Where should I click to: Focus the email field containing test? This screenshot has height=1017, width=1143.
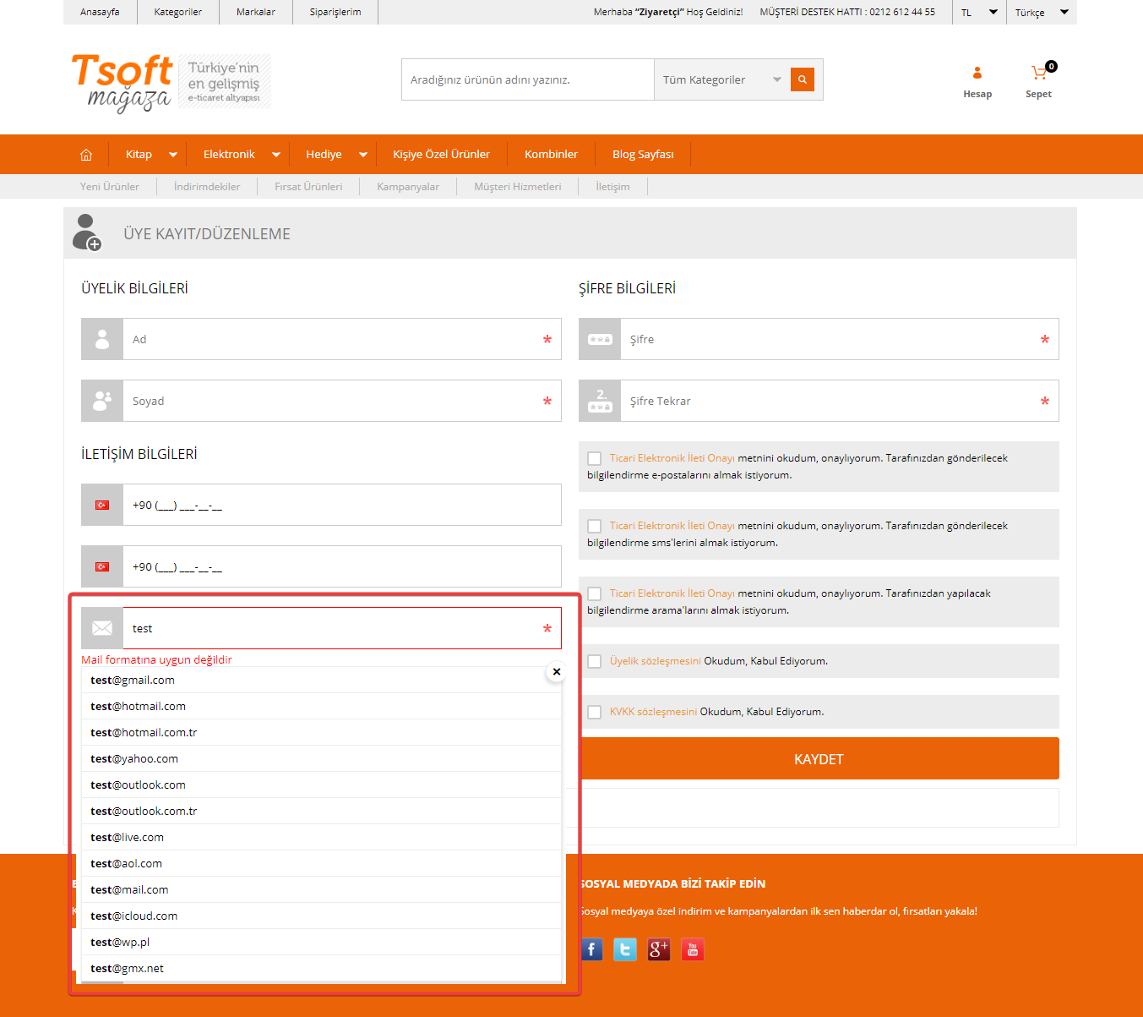click(342, 628)
